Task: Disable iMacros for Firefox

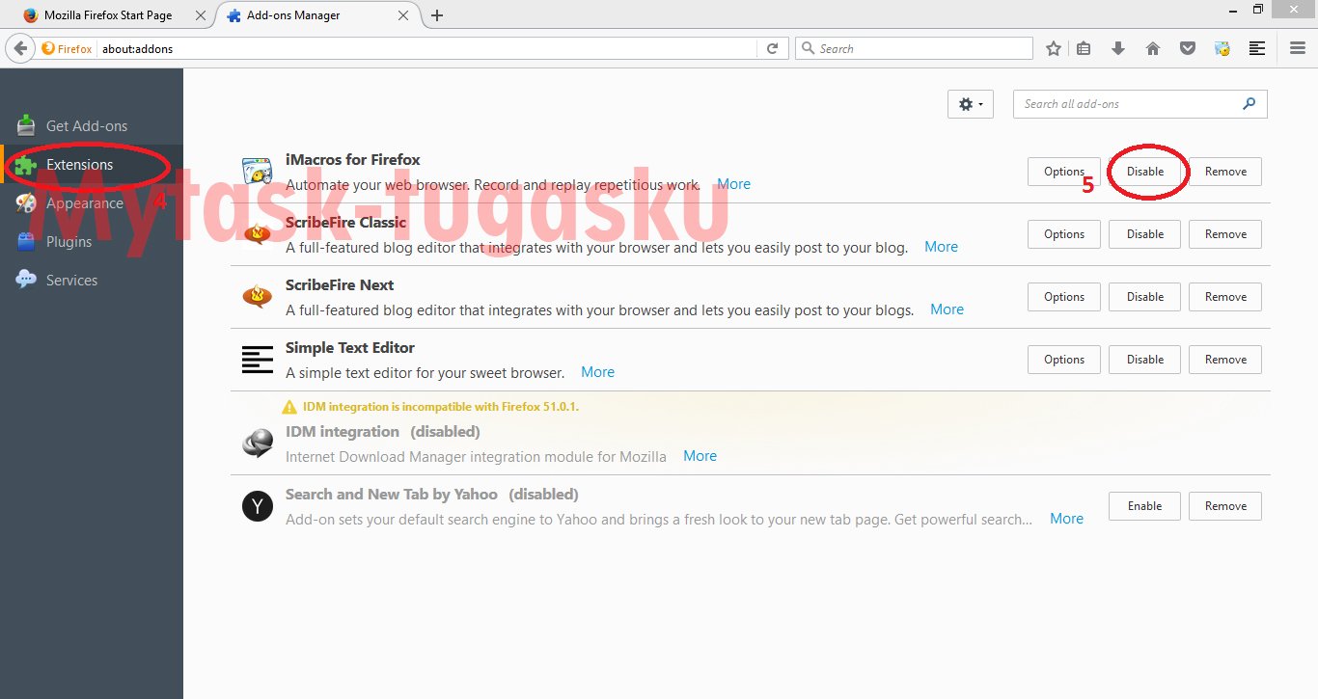Action: [x=1145, y=172]
